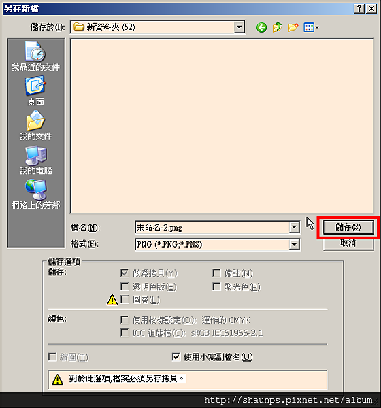
Task: Select the 桌面 desktop shortcut
Action: tap(35, 91)
